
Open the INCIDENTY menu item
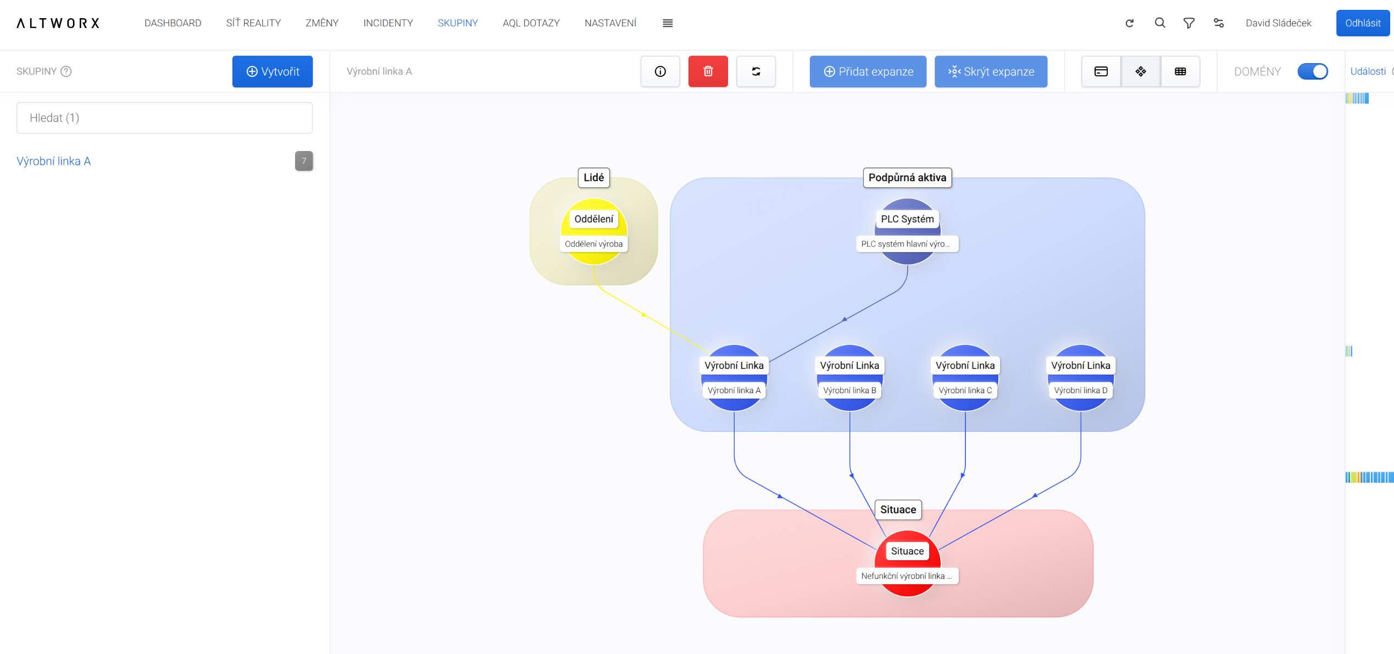point(388,23)
